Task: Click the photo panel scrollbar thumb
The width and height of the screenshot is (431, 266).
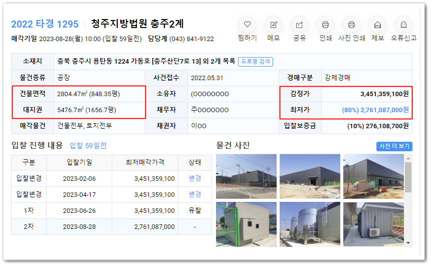Action: pos(408,177)
